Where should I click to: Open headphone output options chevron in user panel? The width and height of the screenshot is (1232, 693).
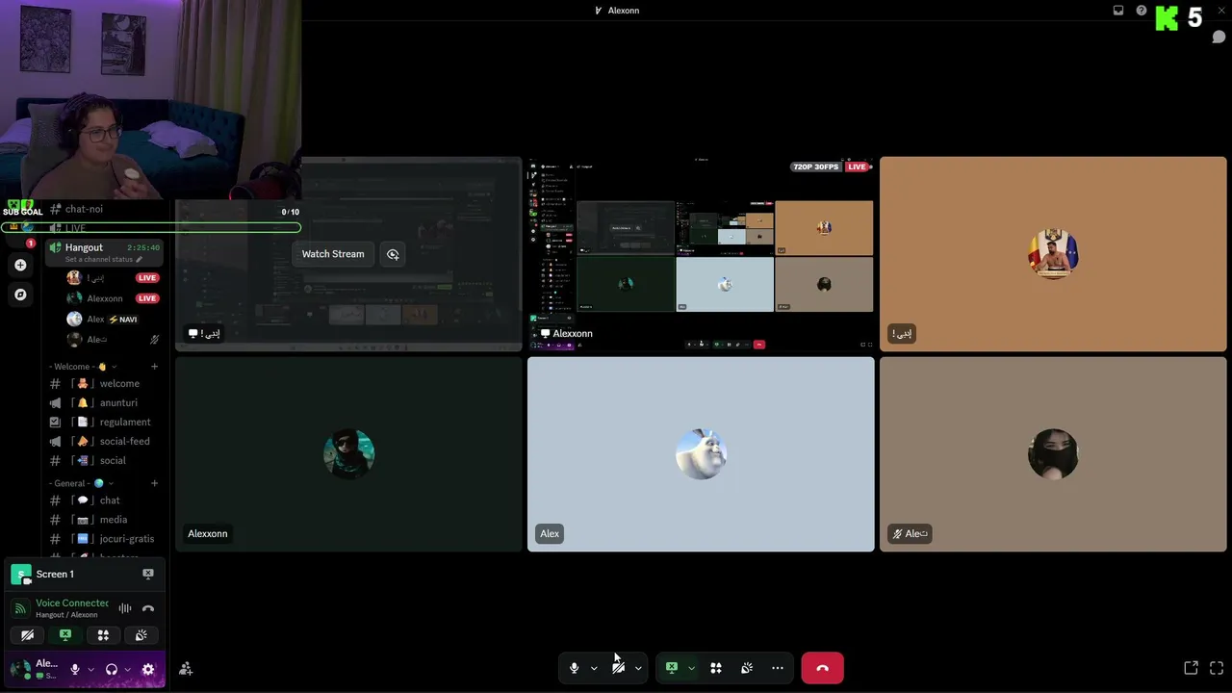(x=127, y=669)
